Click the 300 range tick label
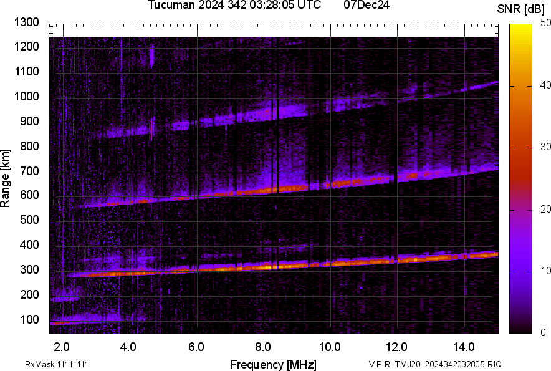This screenshot has width=551, height=371. pos(29,270)
